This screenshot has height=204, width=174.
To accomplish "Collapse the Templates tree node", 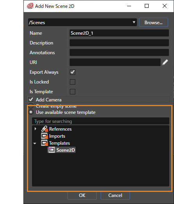I will tap(35, 144).
